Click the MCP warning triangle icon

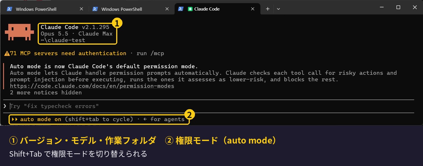pyautogui.click(x=7, y=53)
